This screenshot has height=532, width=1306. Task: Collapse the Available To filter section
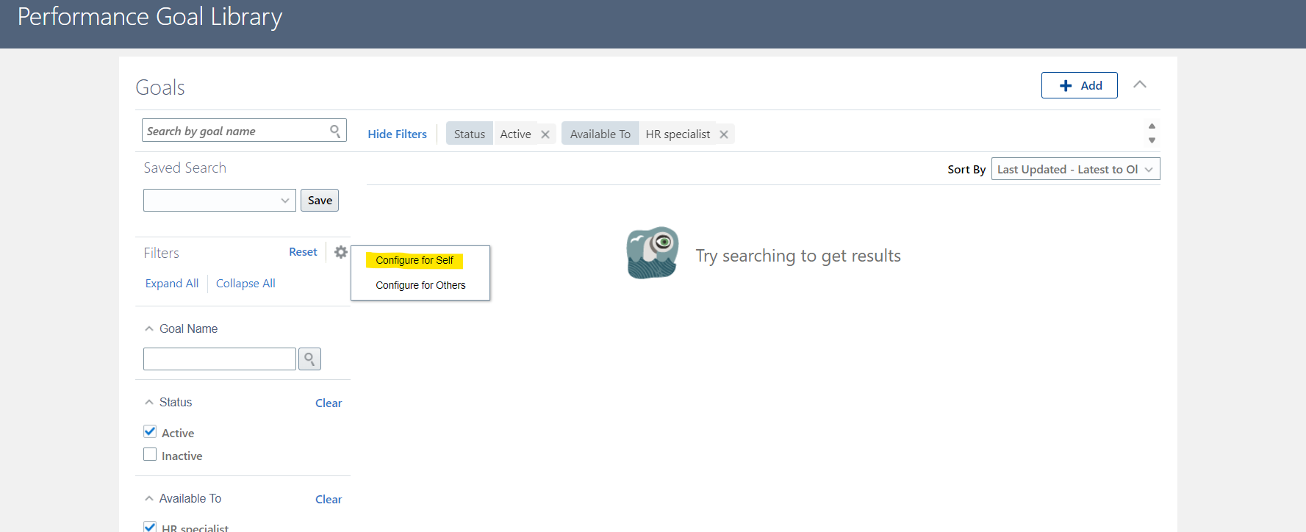tap(149, 498)
